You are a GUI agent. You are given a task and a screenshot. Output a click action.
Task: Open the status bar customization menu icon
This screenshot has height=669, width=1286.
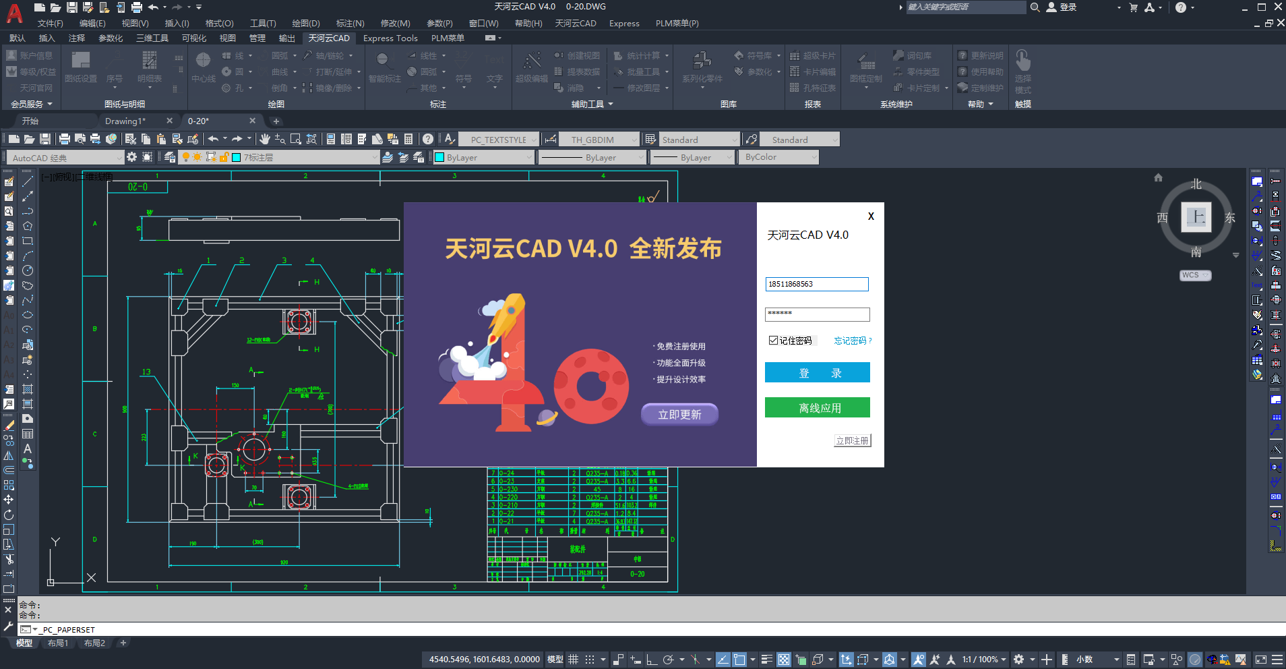(1276, 660)
